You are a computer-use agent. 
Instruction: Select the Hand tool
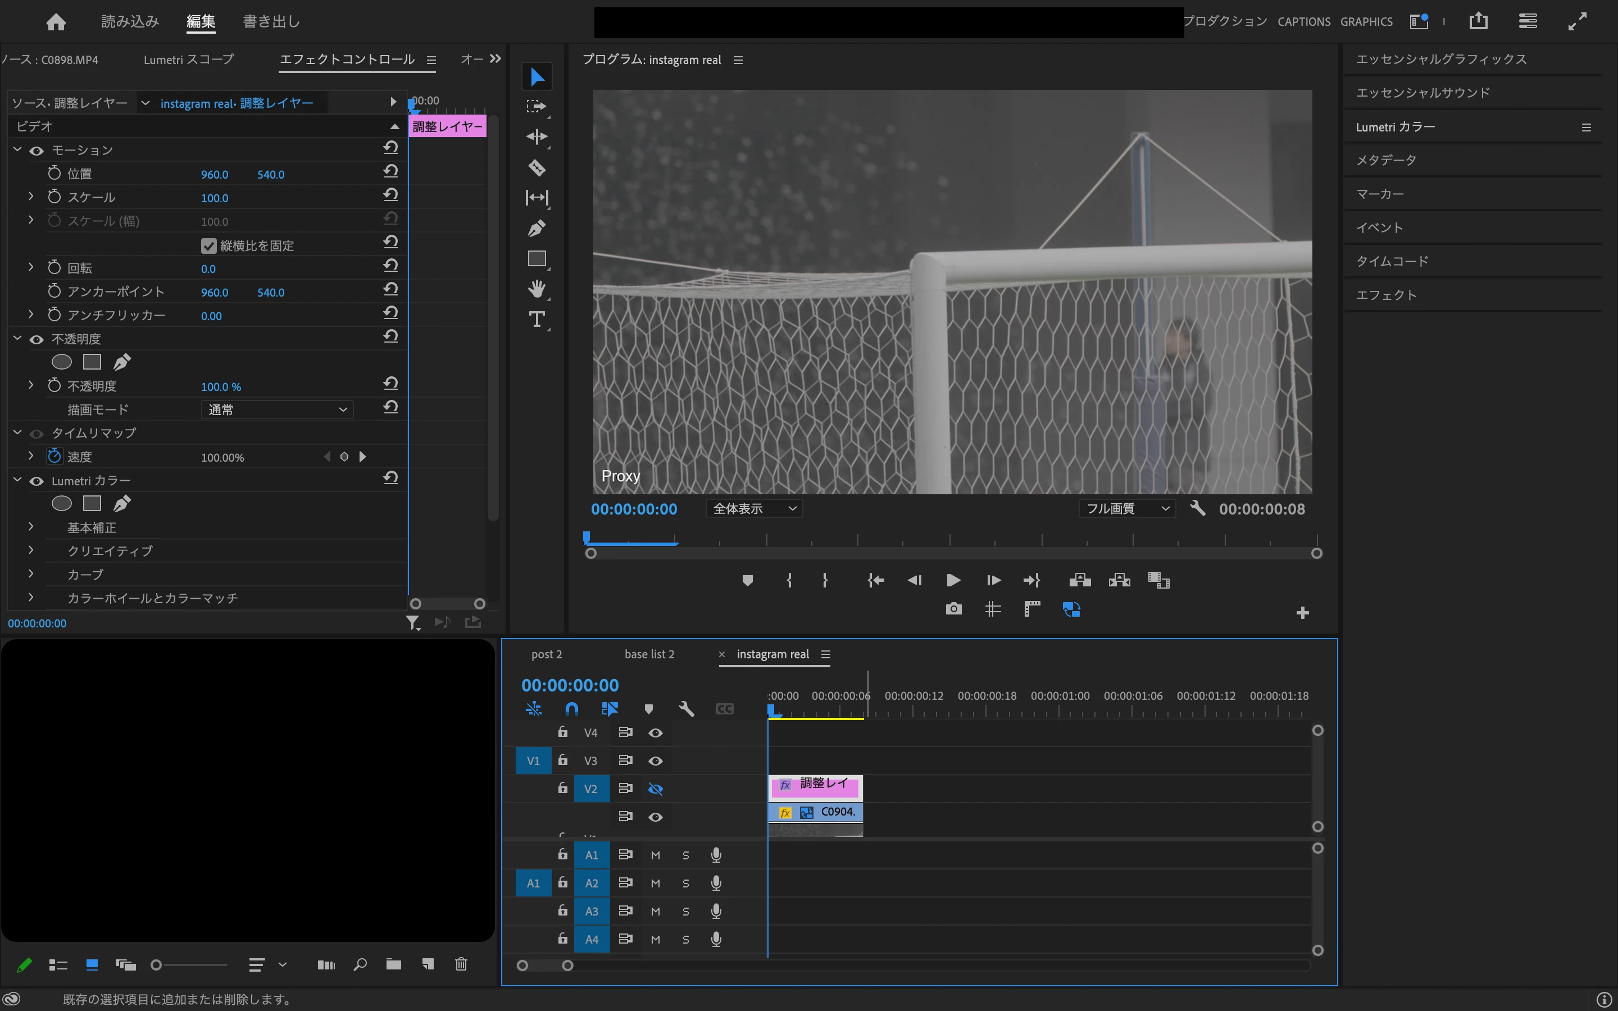point(537,289)
